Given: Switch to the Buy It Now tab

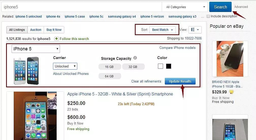Looking at the screenshot, I should pos(54,30).
